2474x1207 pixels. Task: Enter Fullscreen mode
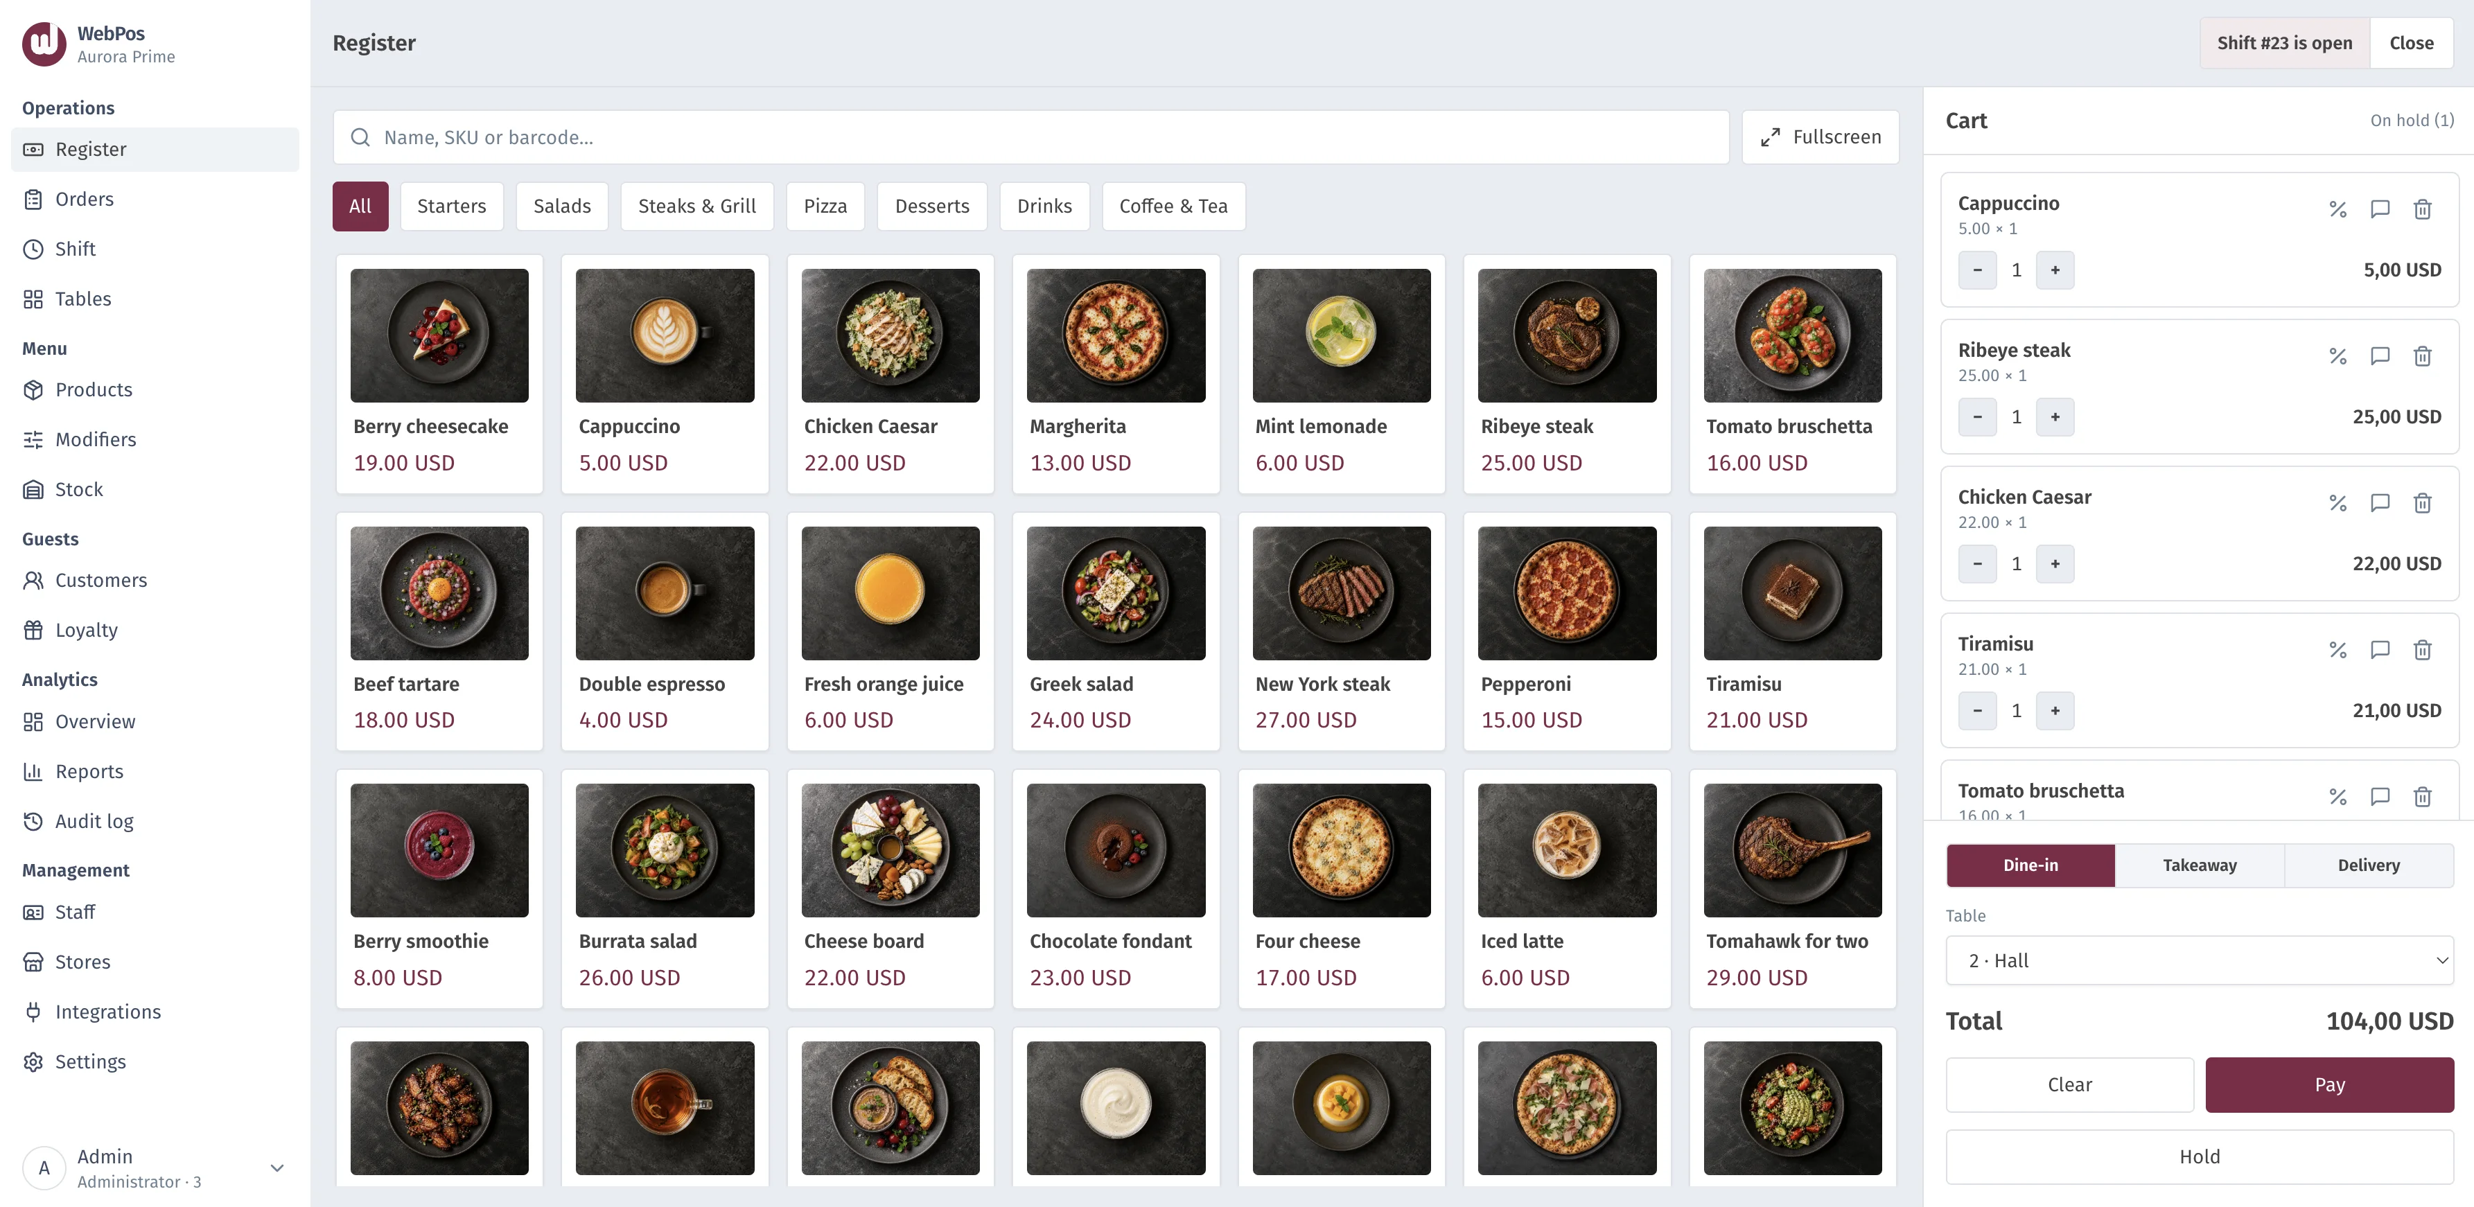[1820, 137]
